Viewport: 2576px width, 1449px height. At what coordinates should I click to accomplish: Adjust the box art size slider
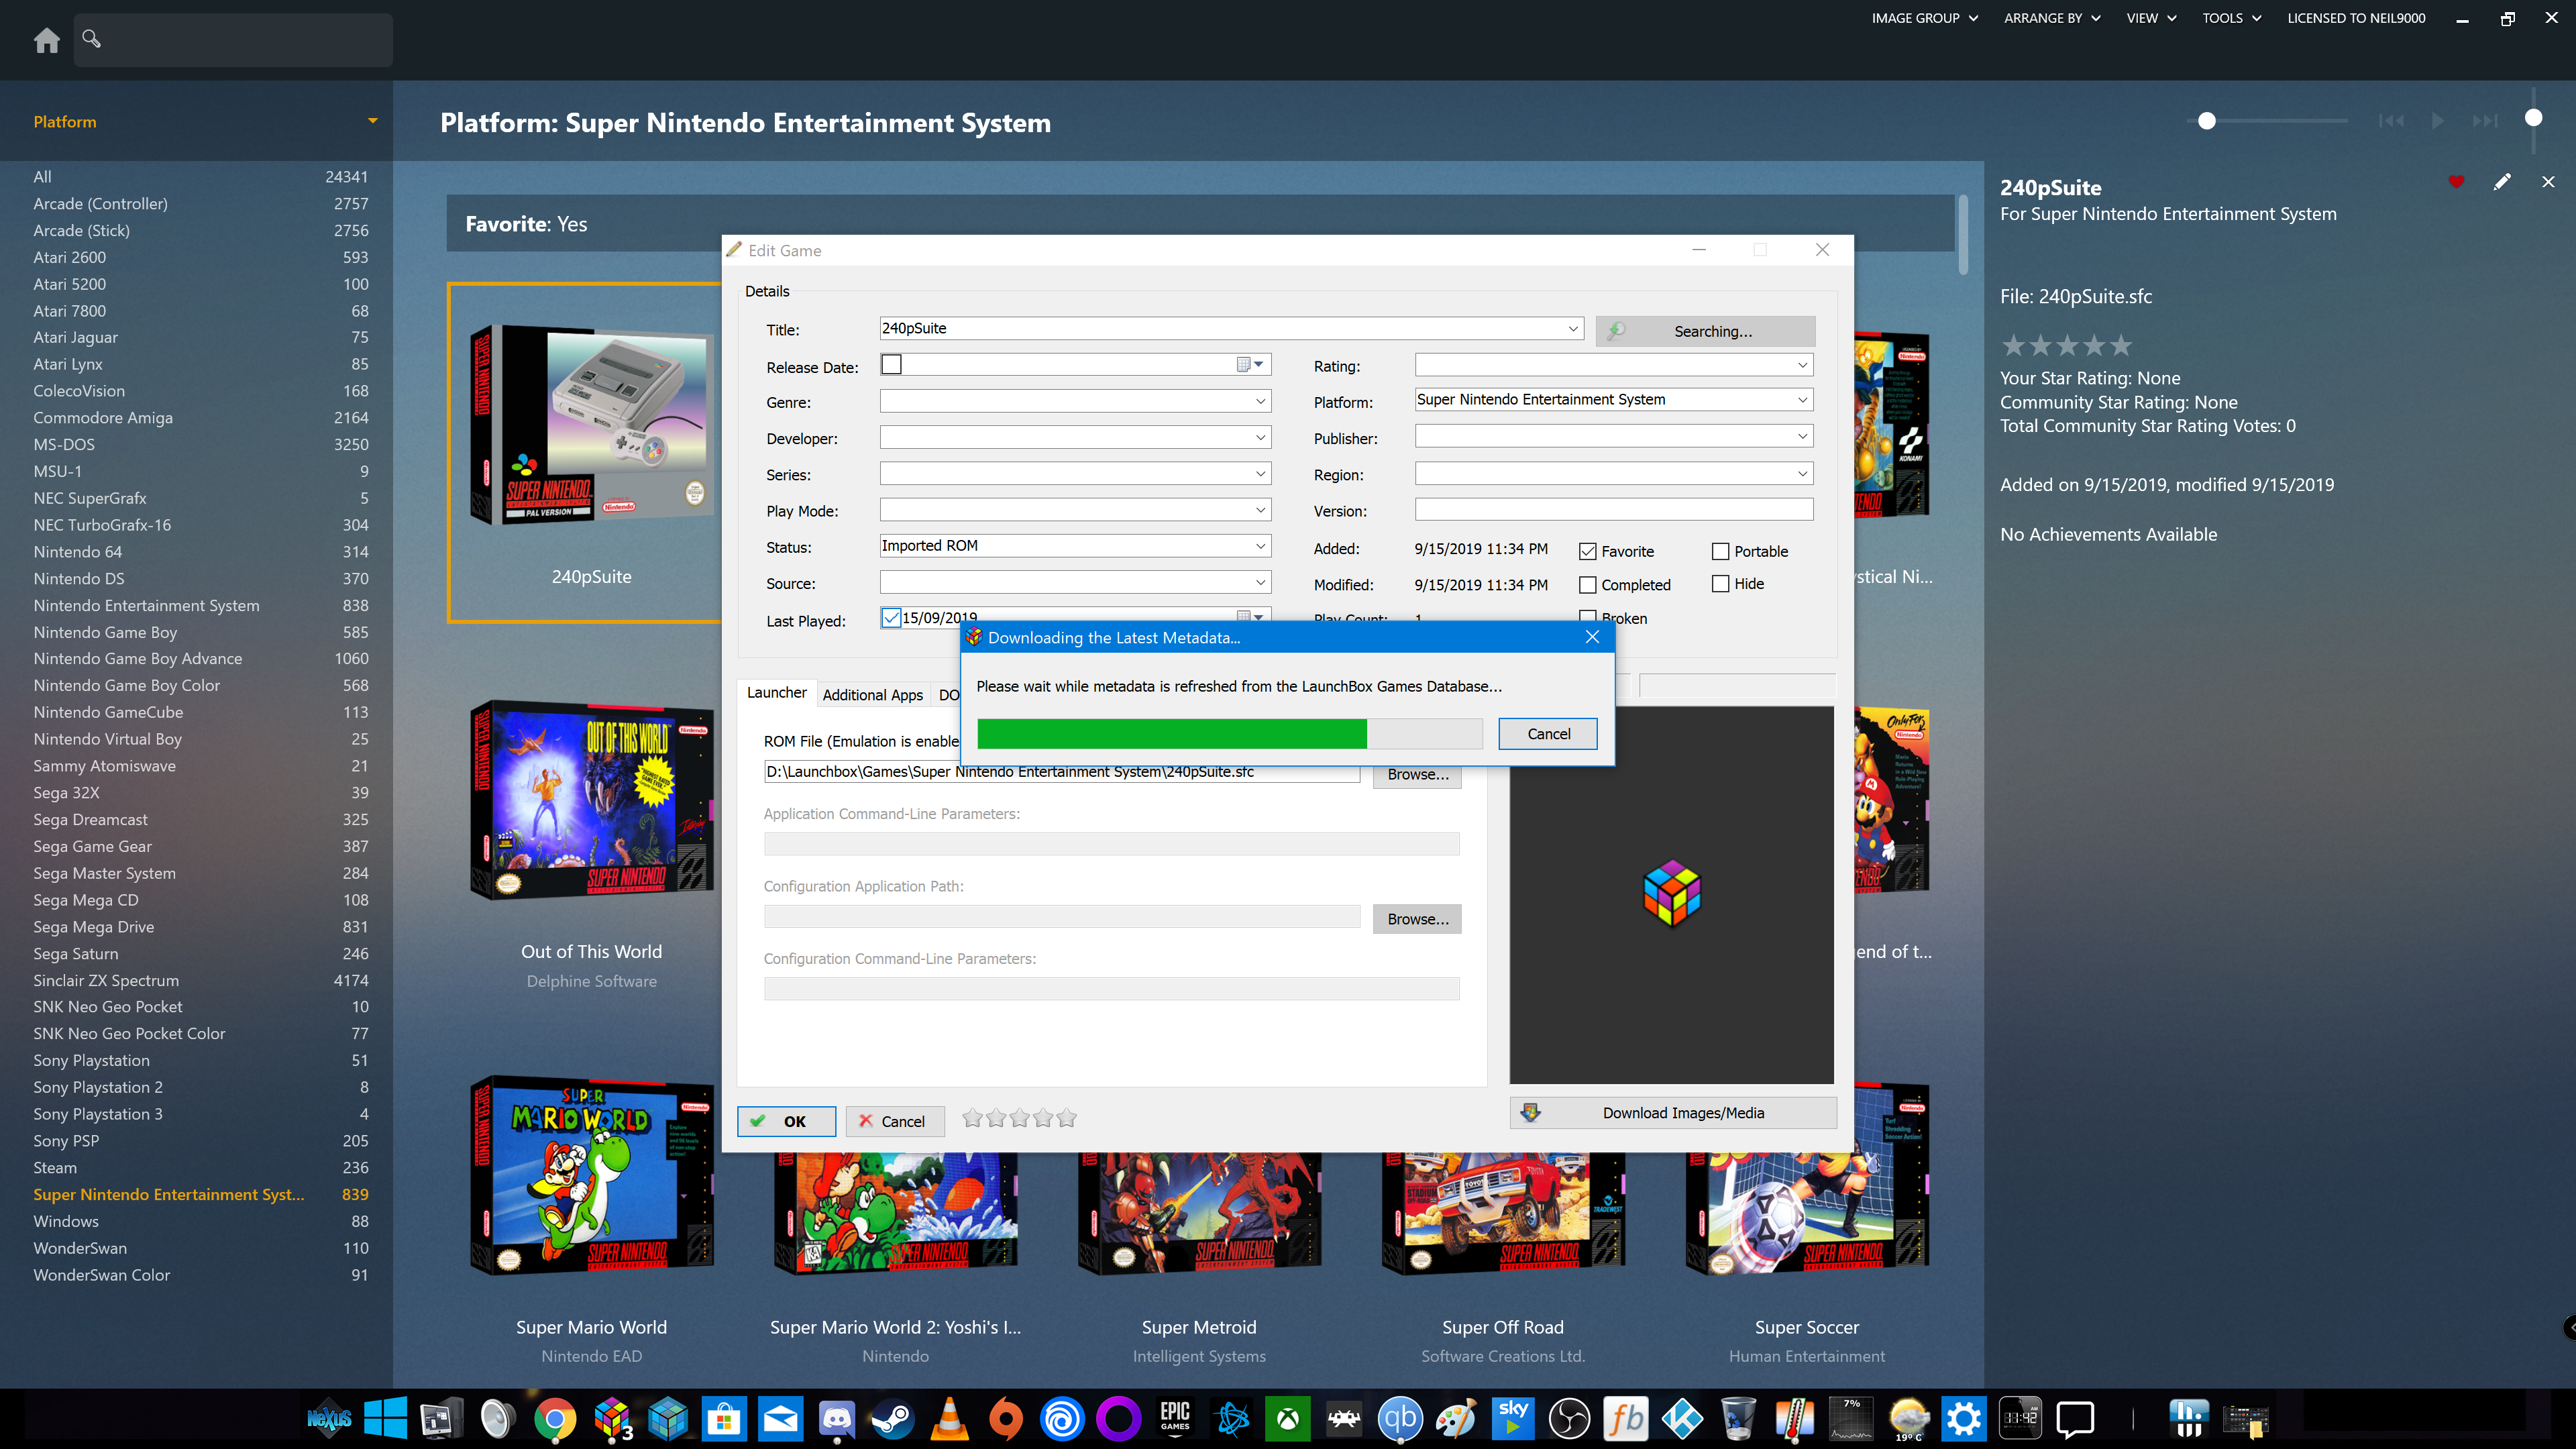2207,121
